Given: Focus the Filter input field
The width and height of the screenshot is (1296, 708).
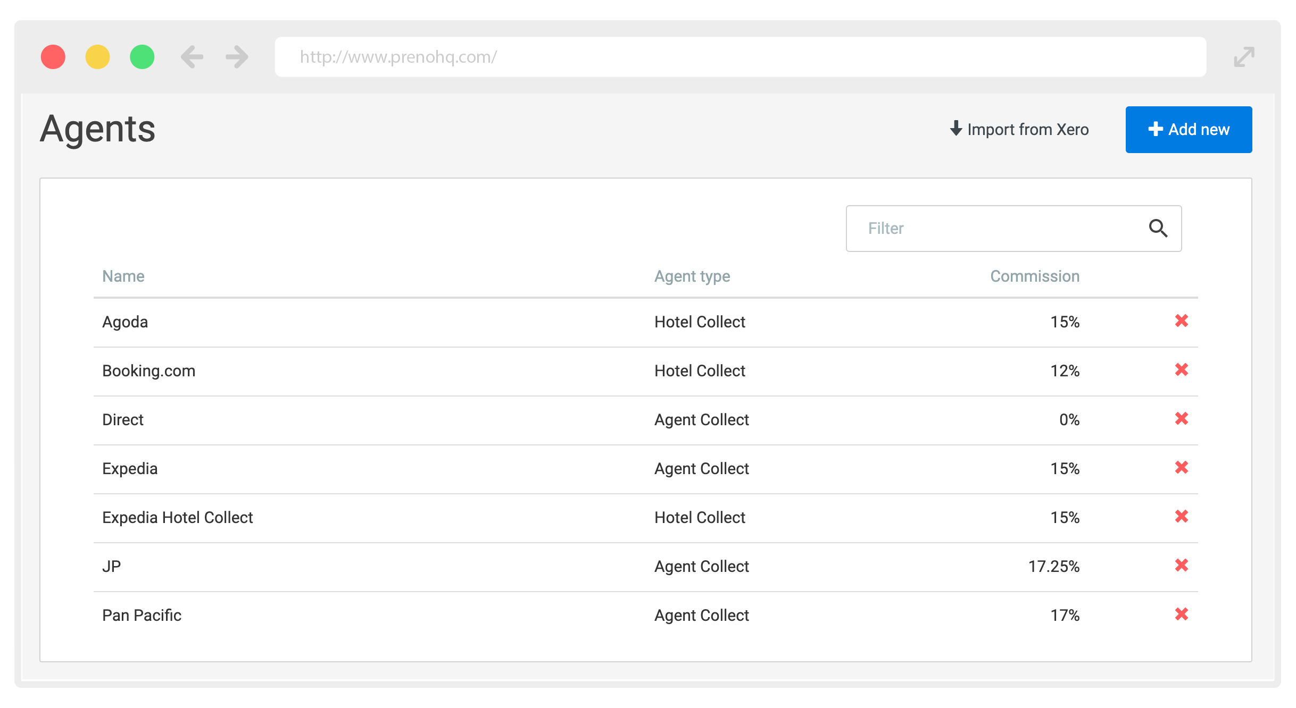Looking at the screenshot, I should [1014, 229].
